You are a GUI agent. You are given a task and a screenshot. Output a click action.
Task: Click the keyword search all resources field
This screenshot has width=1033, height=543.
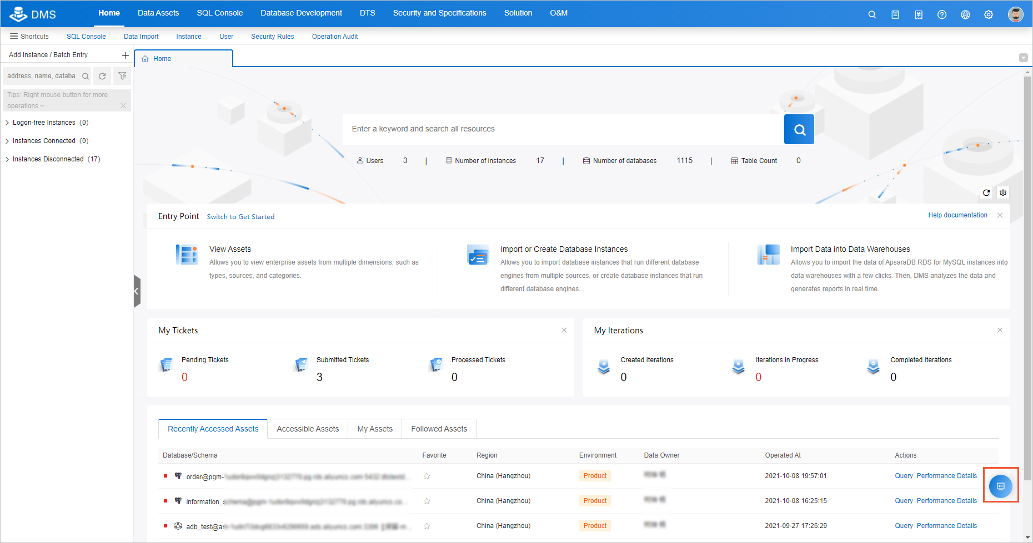[x=563, y=129]
